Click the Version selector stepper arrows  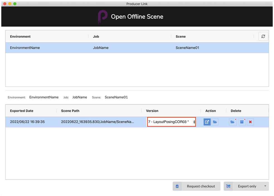click(x=194, y=122)
